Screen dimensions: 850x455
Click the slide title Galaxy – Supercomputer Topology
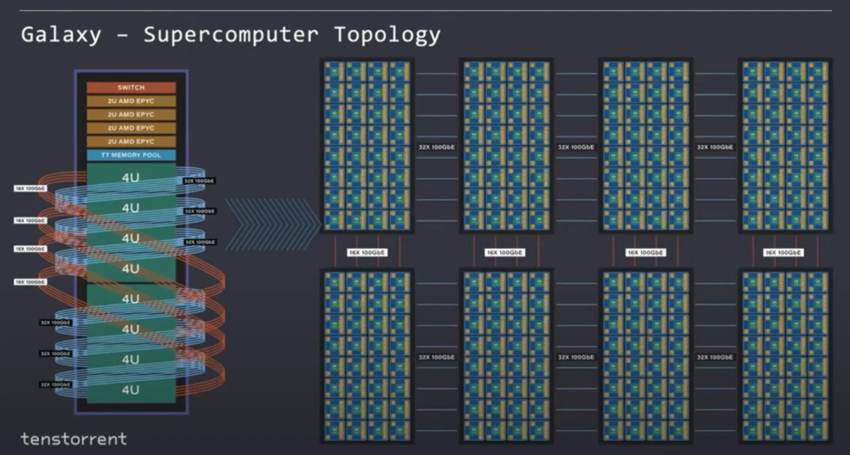pyautogui.click(x=231, y=35)
